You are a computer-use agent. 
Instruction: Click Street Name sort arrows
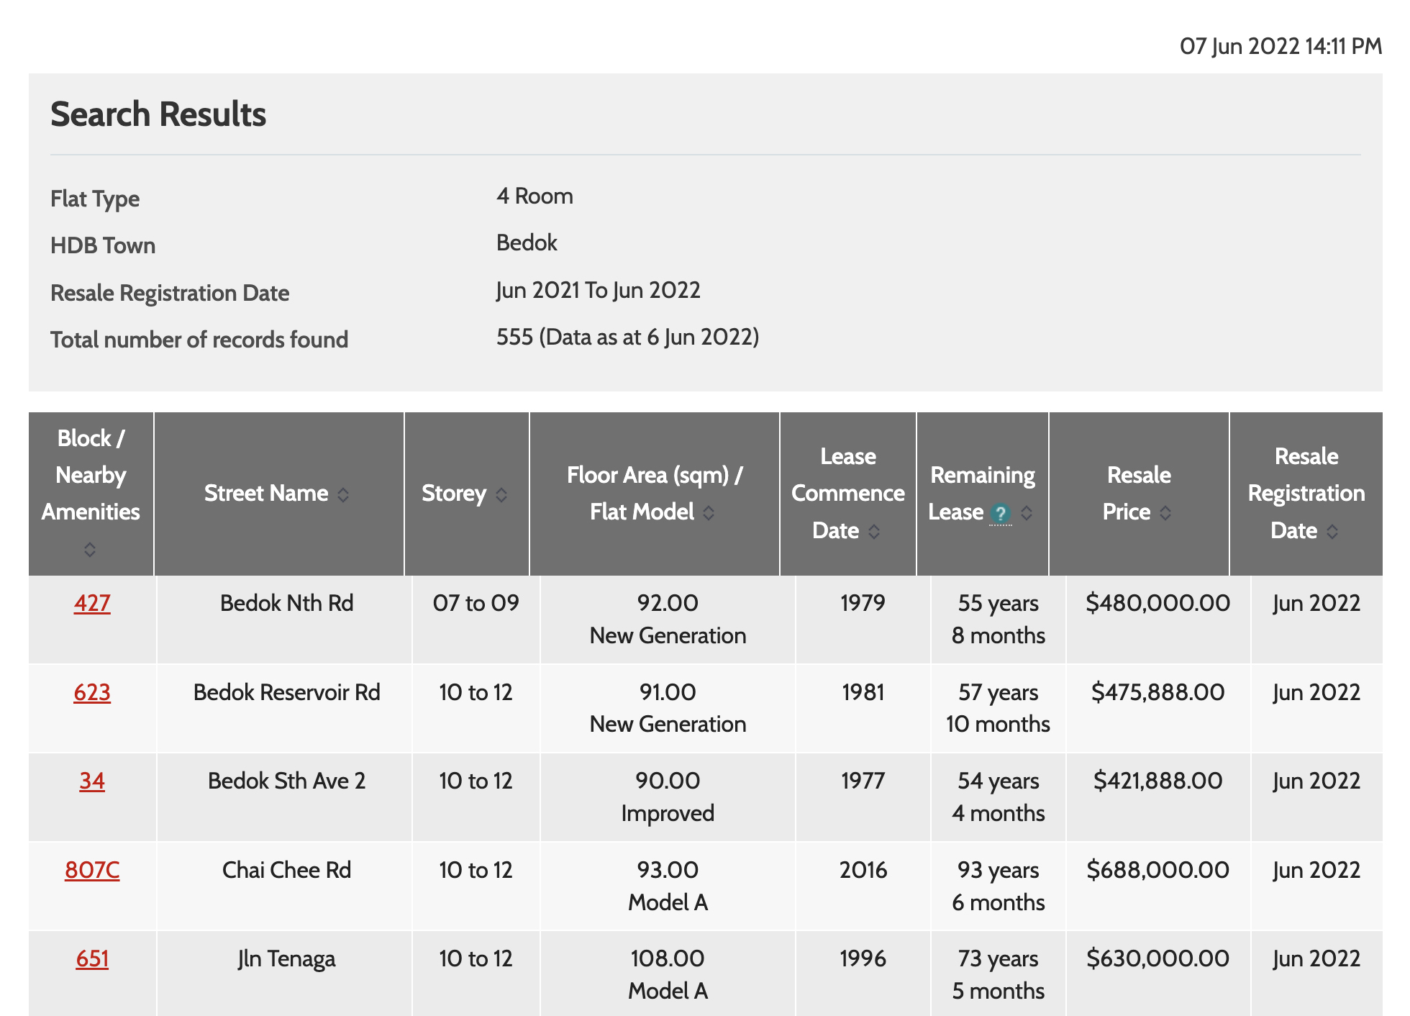[343, 494]
